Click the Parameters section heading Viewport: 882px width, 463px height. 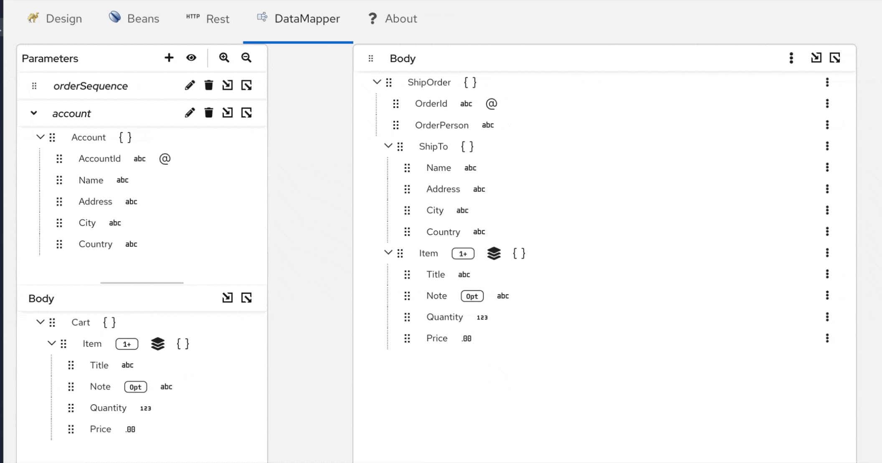click(50, 58)
